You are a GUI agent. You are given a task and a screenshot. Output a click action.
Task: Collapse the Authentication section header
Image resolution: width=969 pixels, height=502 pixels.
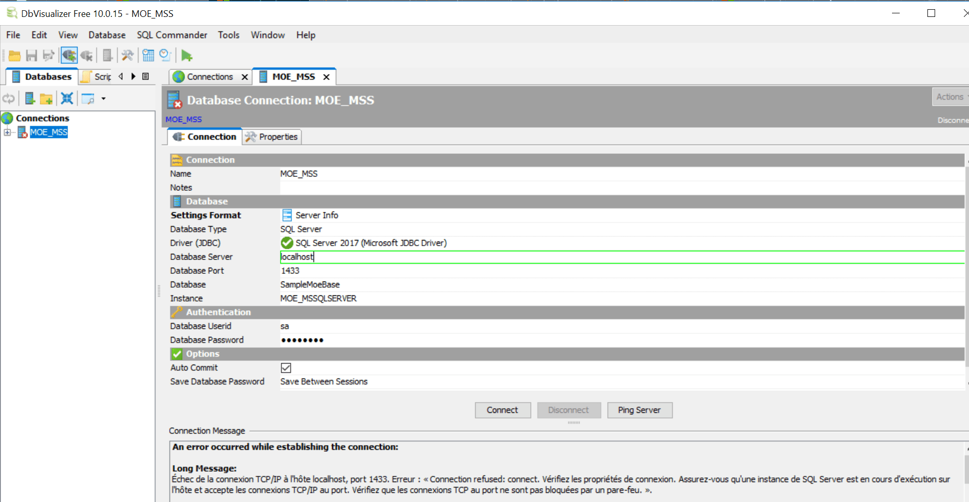tap(567, 312)
